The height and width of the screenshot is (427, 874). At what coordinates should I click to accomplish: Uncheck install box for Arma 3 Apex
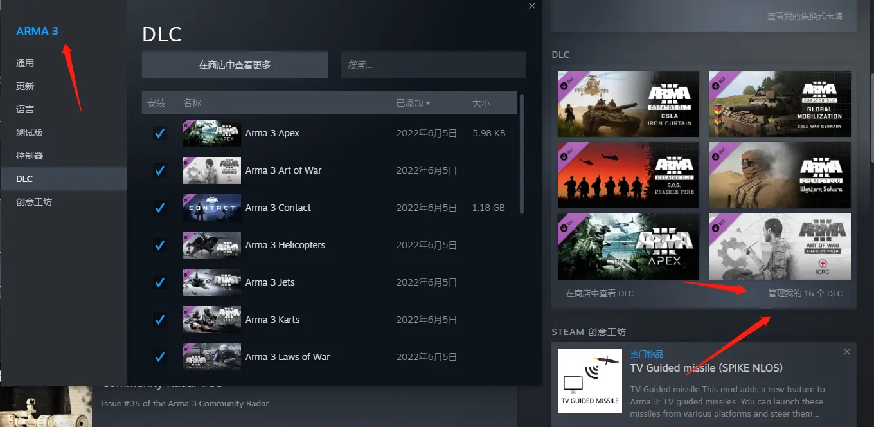[x=159, y=133]
